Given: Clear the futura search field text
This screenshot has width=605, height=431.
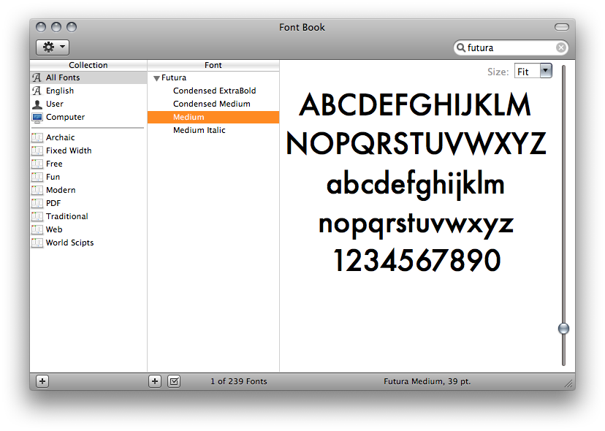Looking at the screenshot, I should point(560,48).
